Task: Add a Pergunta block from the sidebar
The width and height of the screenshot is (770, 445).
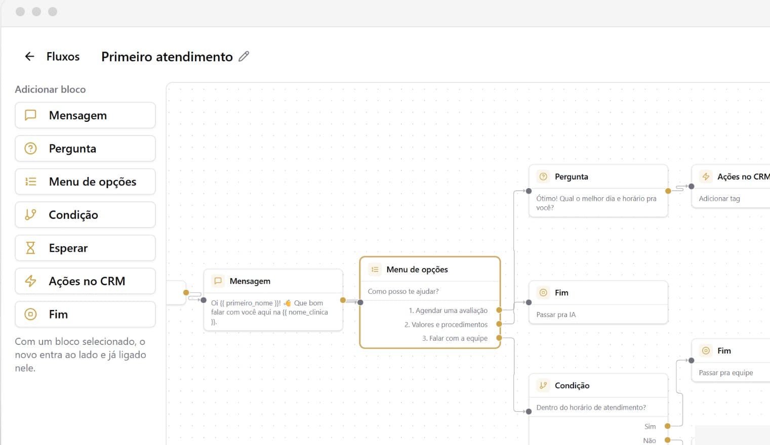Action: [x=85, y=148]
